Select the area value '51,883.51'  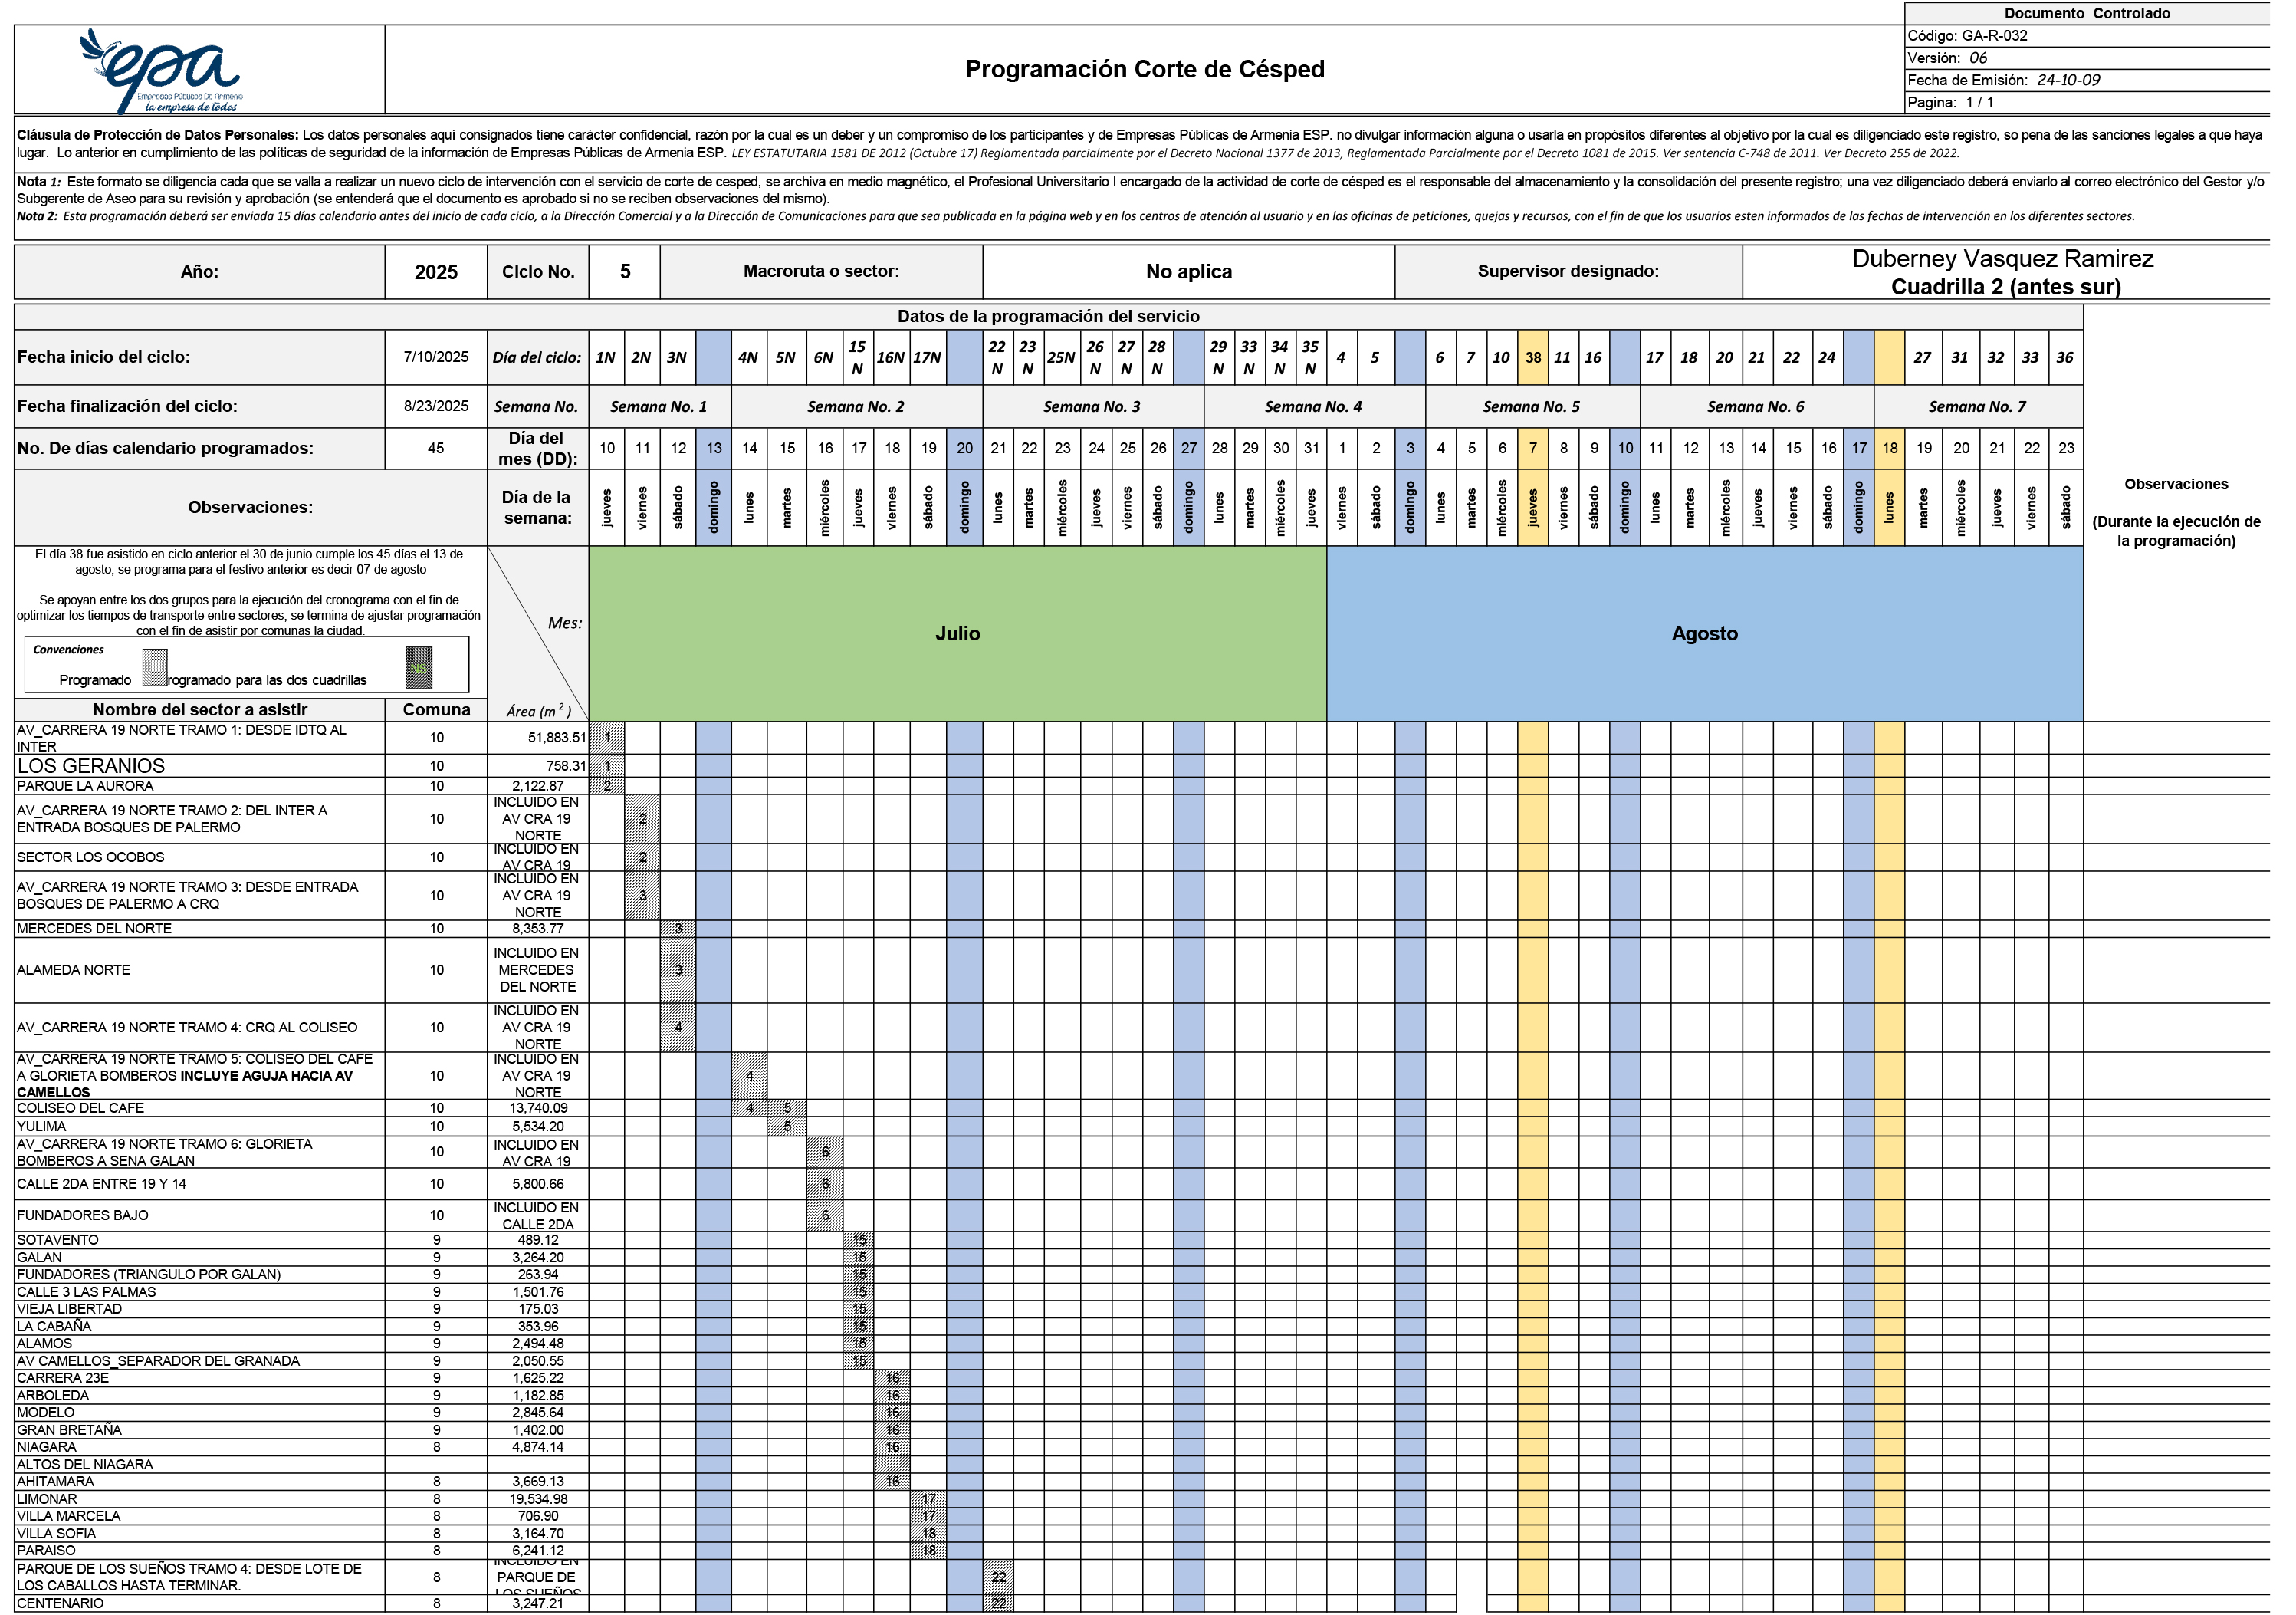tap(557, 738)
